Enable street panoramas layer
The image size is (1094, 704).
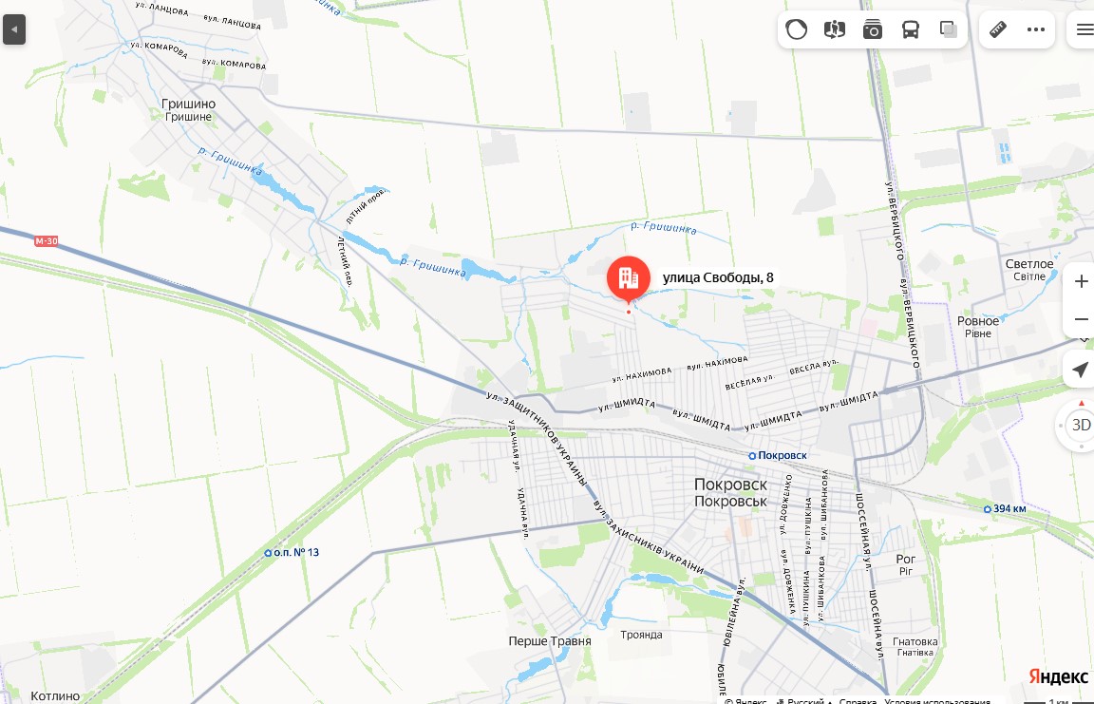pyautogui.click(x=835, y=29)
